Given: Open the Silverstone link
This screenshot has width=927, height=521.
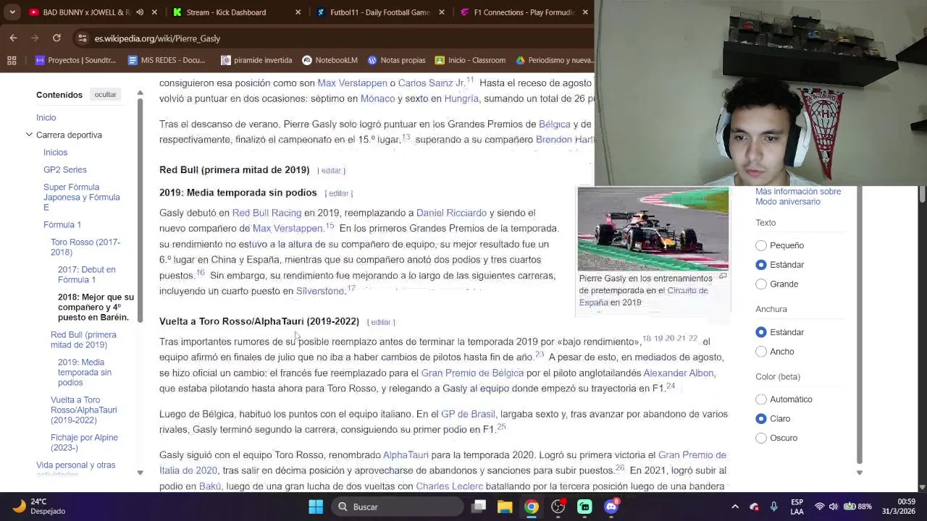Looking at the screenshot, I should coord(320,291).
